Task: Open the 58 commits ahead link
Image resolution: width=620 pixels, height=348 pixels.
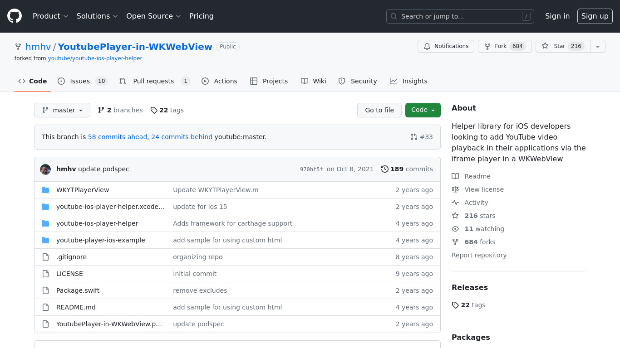Action: coord(118,137)
